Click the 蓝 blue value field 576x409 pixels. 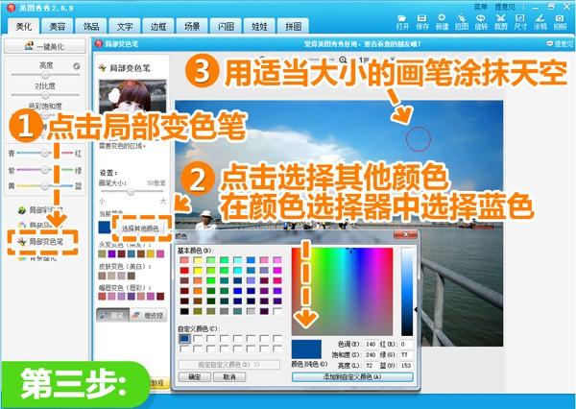[406, 365]
